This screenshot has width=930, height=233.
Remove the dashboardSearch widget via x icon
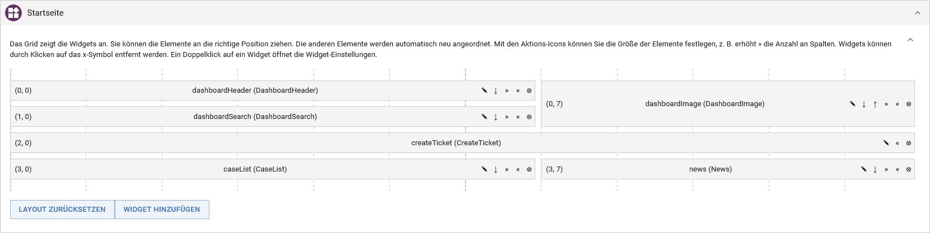point(529,117)
